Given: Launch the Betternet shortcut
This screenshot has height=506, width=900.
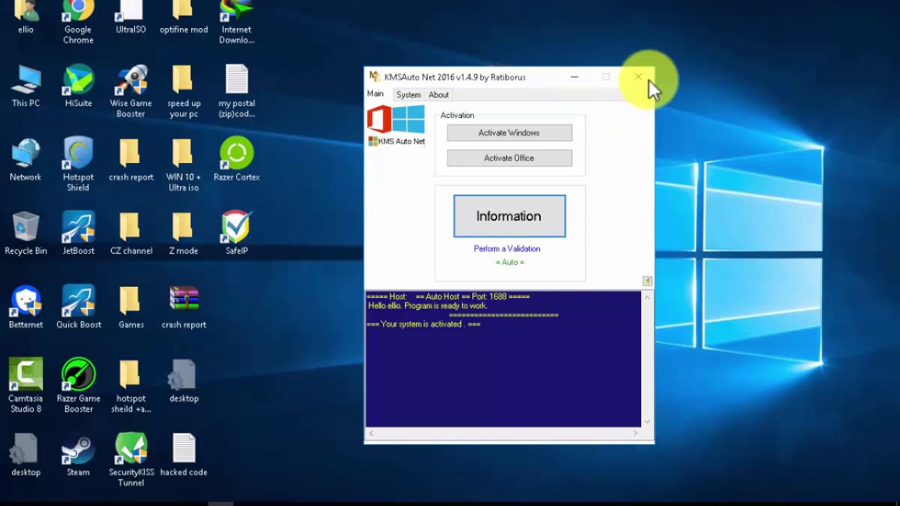Looking at the screenshot, I should 26,307.
